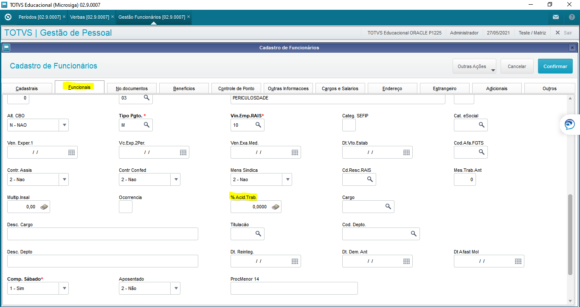This screenshot has height=307, width=580.
Task: Go to the Controle de Ponto tab
Action: pyautogui.click(x=236, y=88)
